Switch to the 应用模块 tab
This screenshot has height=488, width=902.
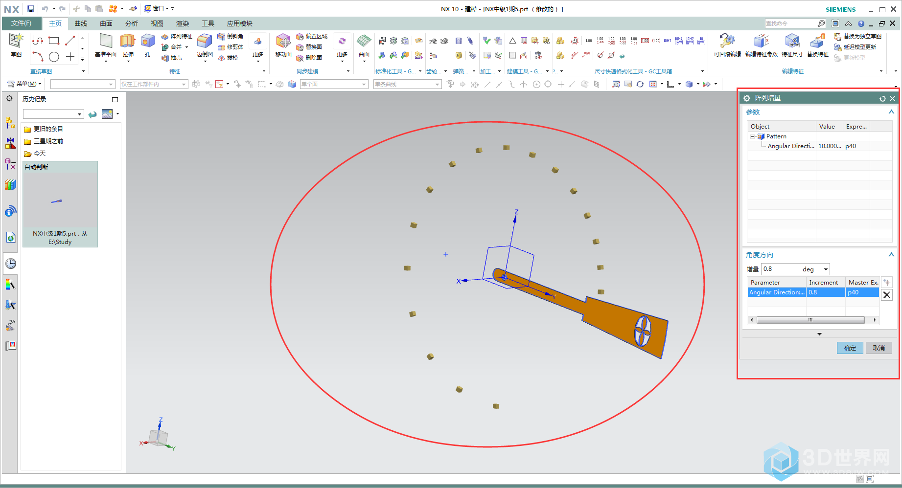(240, 23)
